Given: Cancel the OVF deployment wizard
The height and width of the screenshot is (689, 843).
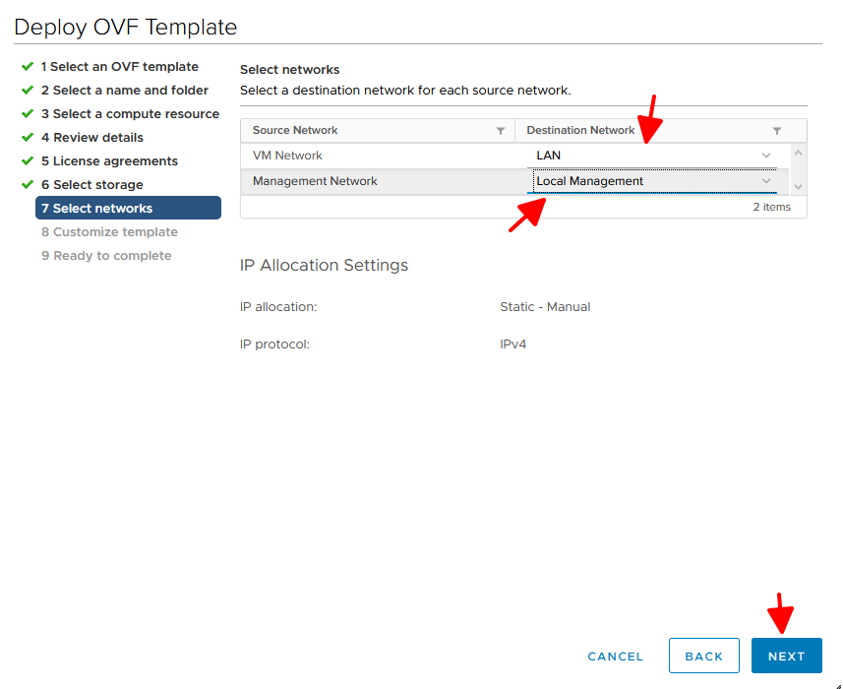Looking at the screenshot, I should click(x=615, y=657).
